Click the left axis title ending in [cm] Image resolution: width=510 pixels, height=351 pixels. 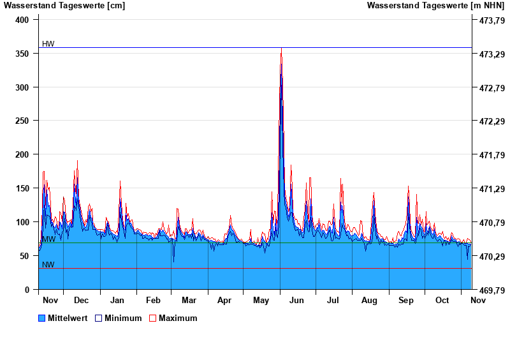(x=64, y=6)
